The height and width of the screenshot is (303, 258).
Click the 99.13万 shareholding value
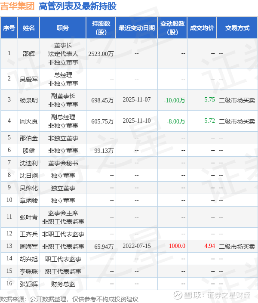(104, 151)
